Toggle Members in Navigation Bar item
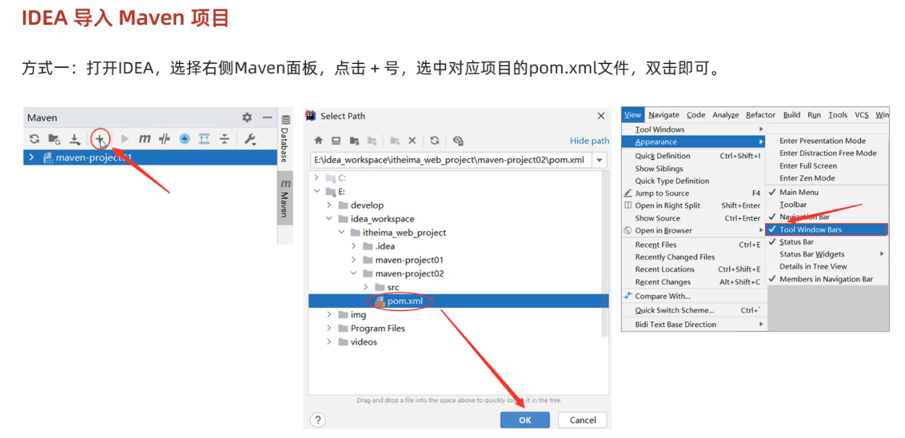Image resolution: width=905 pixels, height=438 pixels. click(827, 279)
